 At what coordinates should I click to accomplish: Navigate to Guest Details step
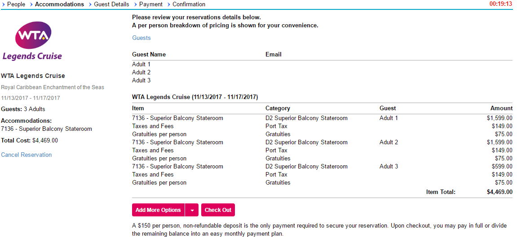coord(111,4)
